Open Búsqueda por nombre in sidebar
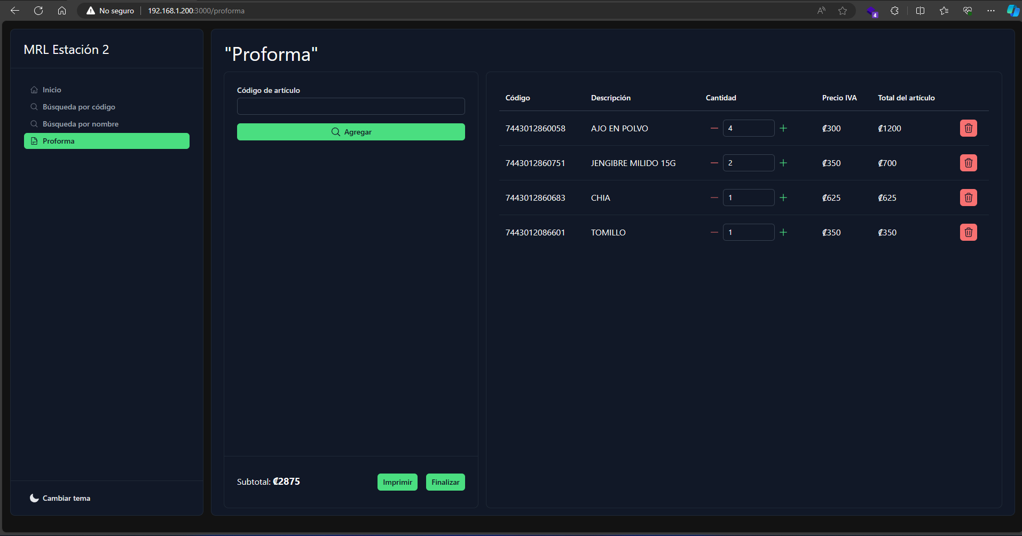Screen dimensions: 1022x536 pyautogui.click(x=107, y=124)
